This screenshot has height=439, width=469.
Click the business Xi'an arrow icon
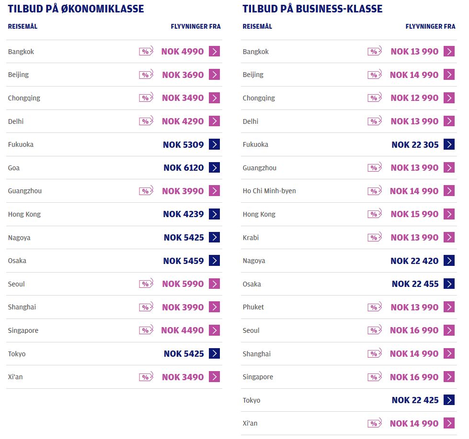coord(449,423)
